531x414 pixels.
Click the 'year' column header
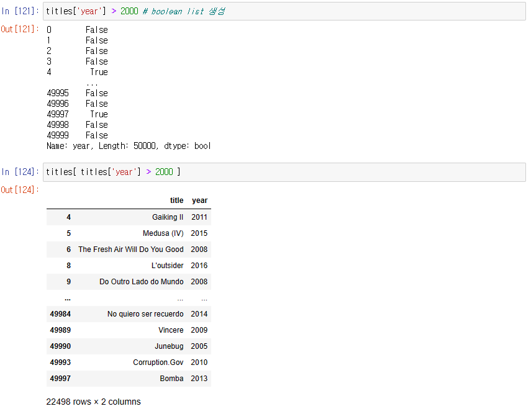point(199,200)
